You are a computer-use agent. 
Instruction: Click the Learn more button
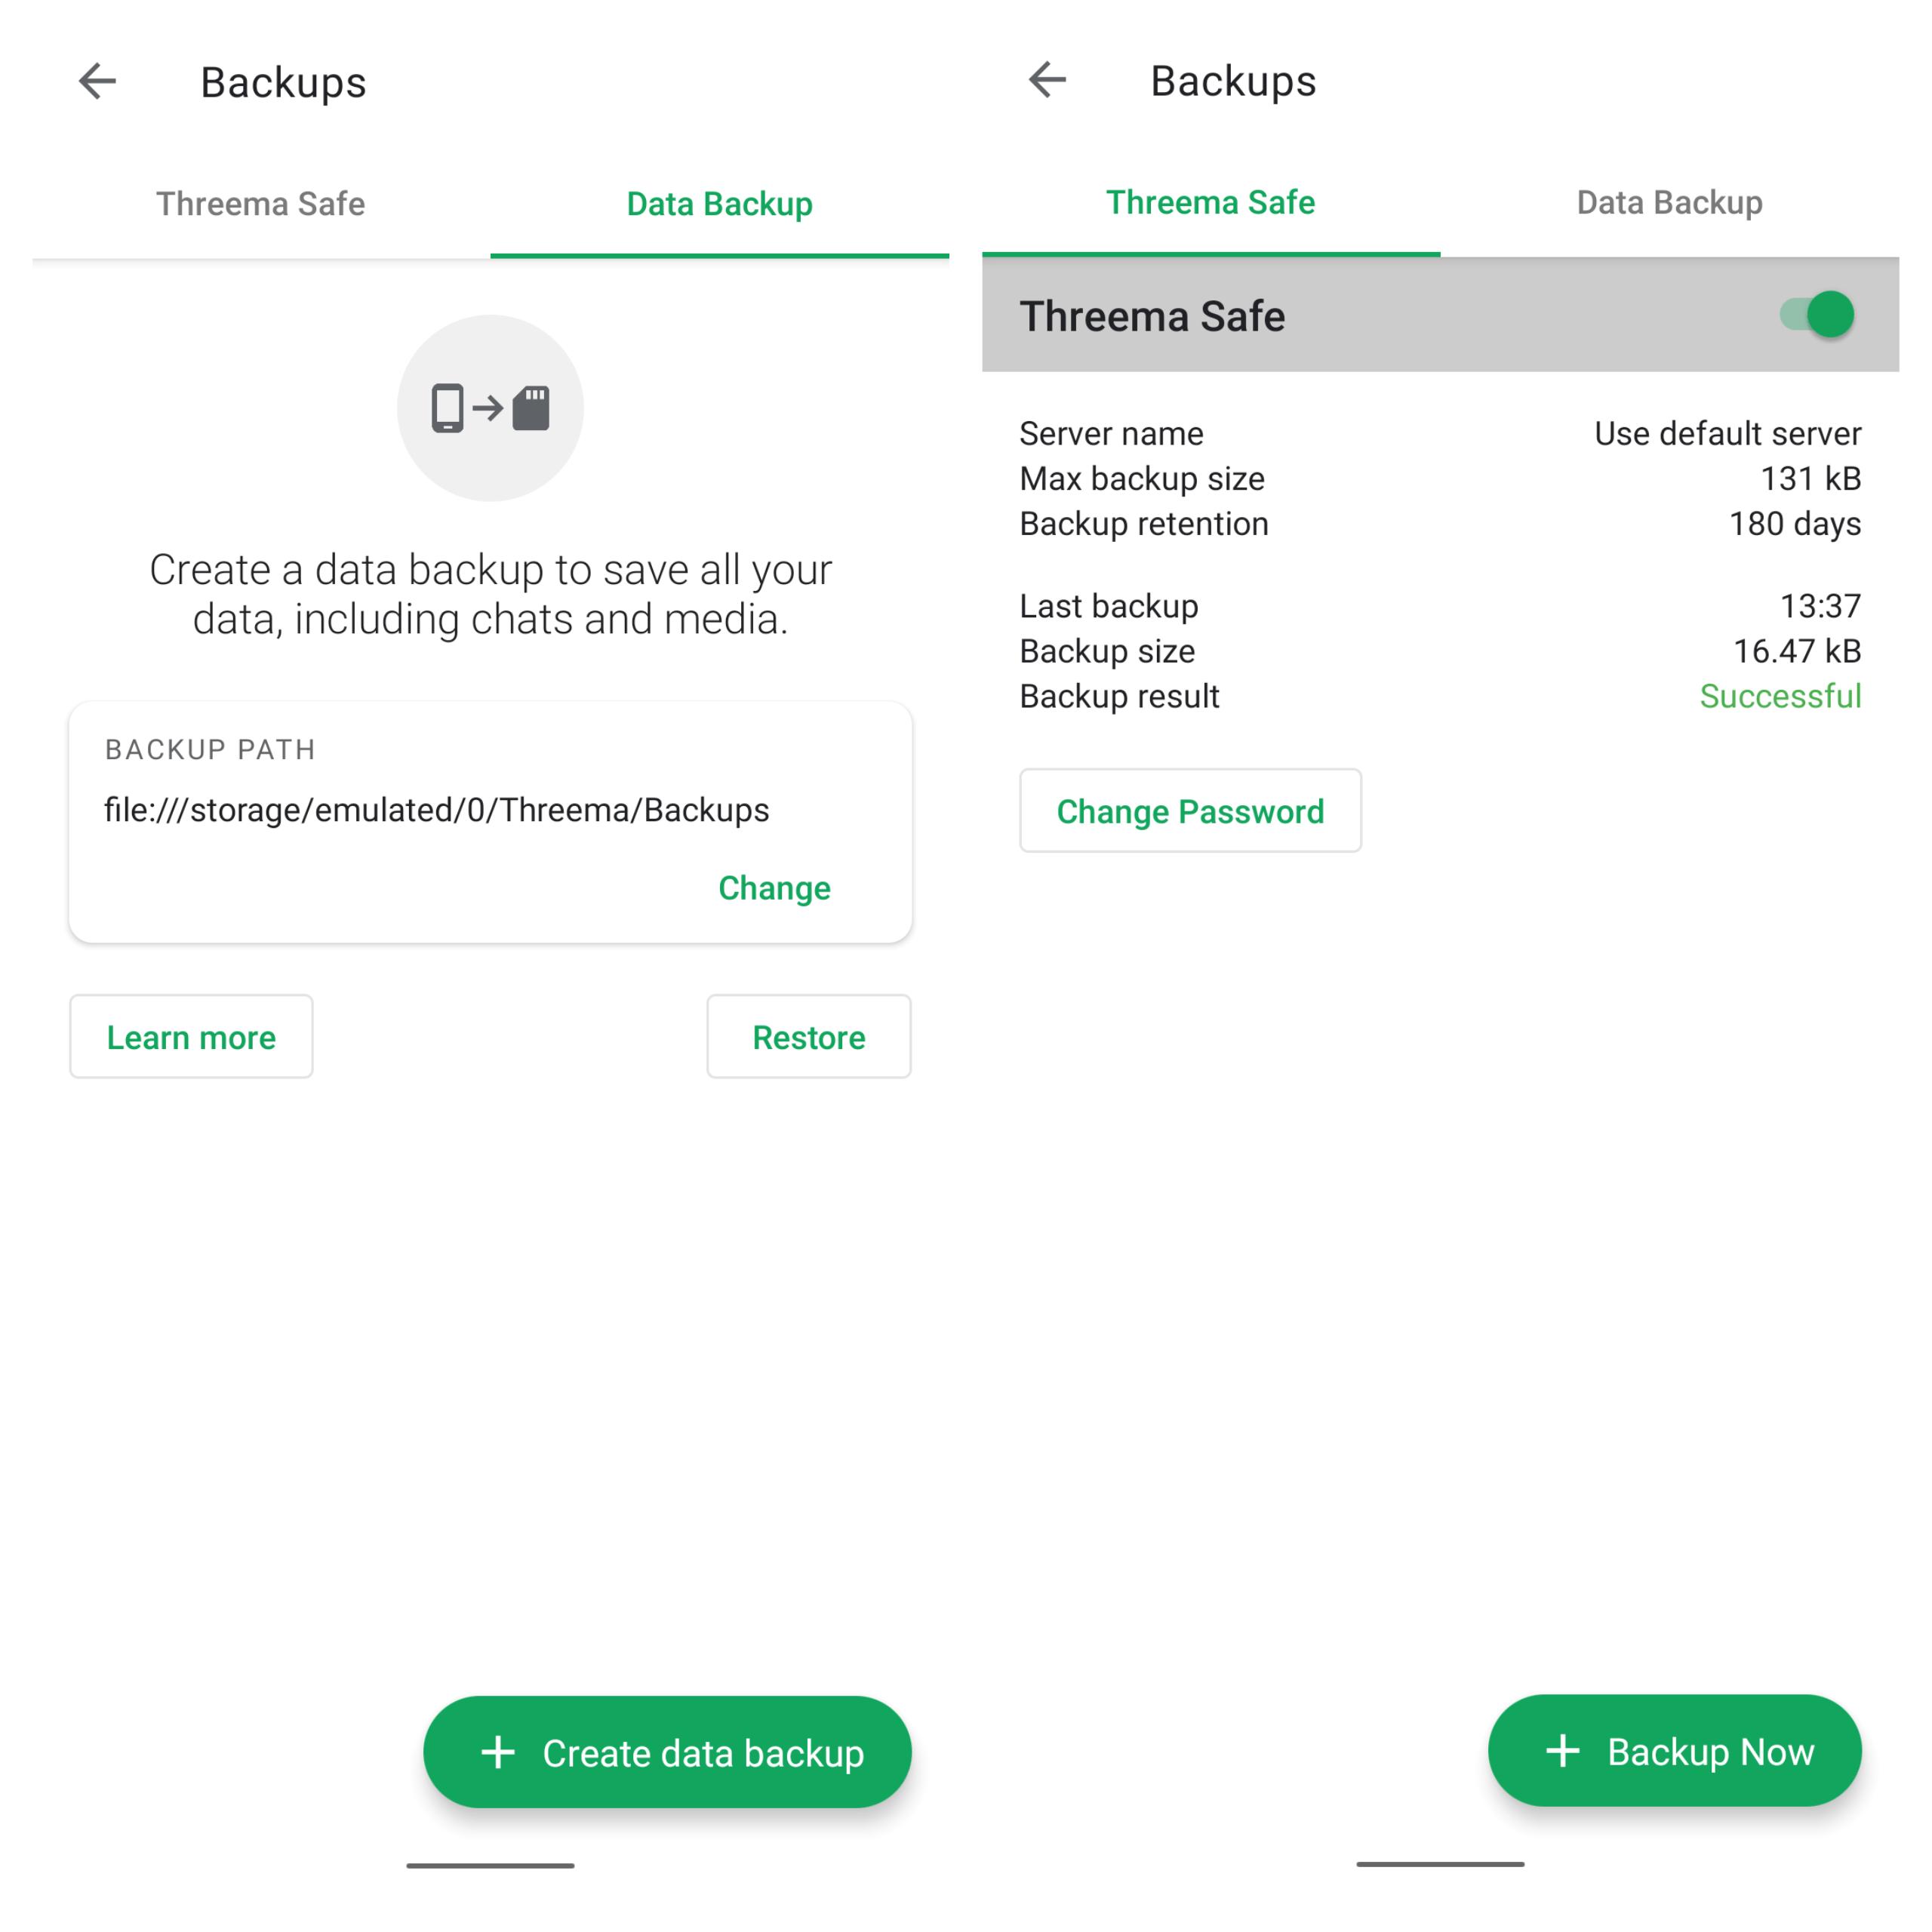click(191, 1037)
